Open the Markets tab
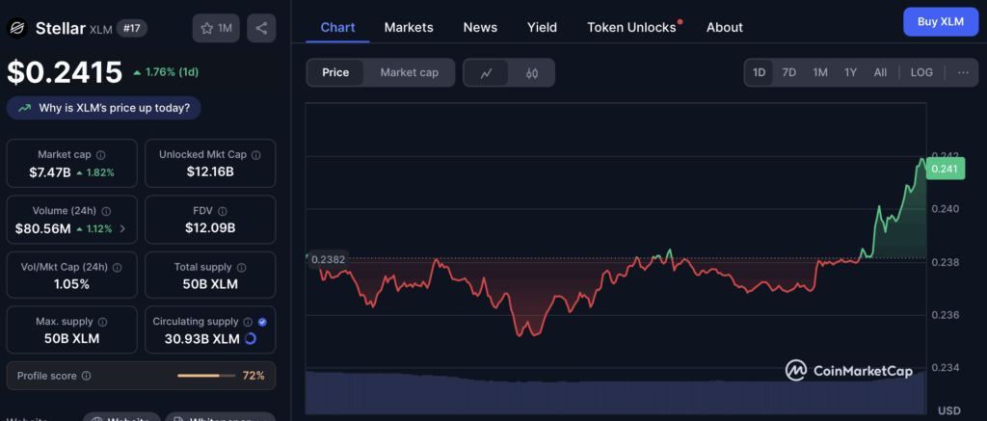This screenshot has width=987, height=421. (x=409, y=28)
